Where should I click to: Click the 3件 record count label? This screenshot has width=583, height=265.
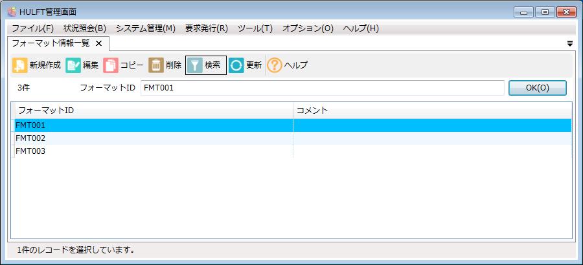click(23, 88)
